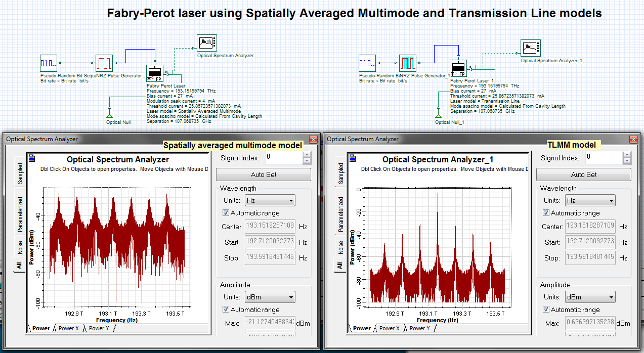Viewport: 644px width, 353px height.
Task: Open the Wavelength Units dropdown showing Hz
Action: (270, 200)
